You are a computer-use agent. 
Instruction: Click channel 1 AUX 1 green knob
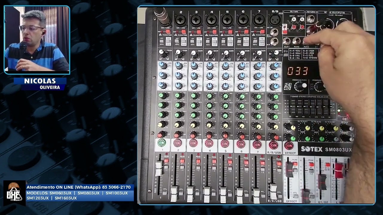click(x=162, y=96)
